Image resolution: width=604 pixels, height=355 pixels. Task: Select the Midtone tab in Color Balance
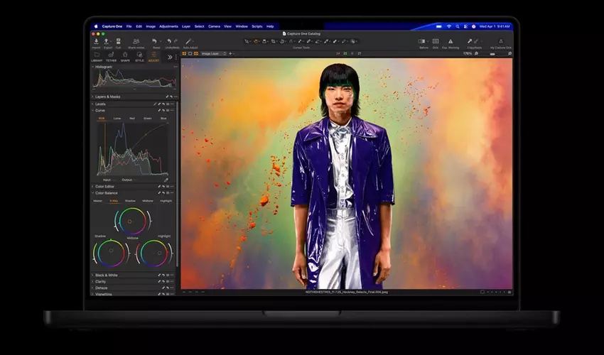147,201
